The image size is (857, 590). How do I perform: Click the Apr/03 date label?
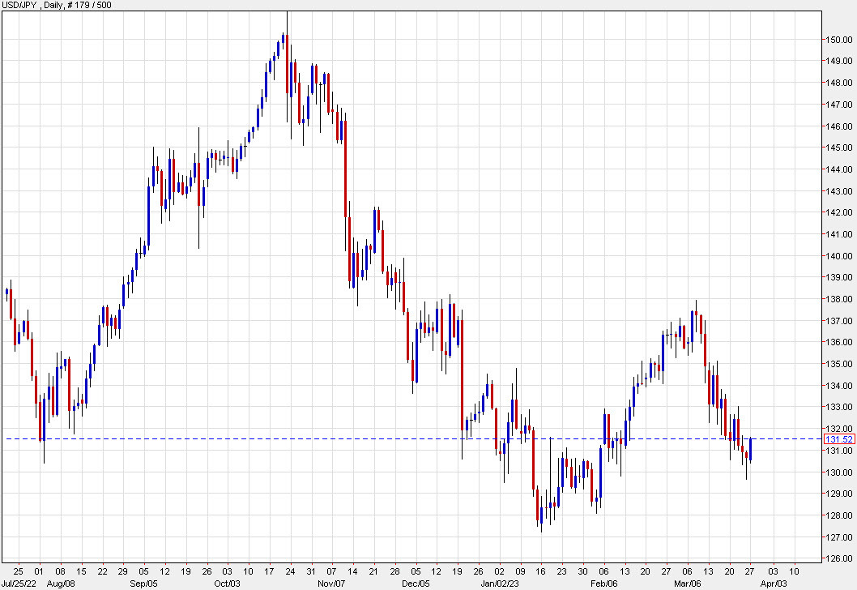pyautogui.click(x=773, y=581)
